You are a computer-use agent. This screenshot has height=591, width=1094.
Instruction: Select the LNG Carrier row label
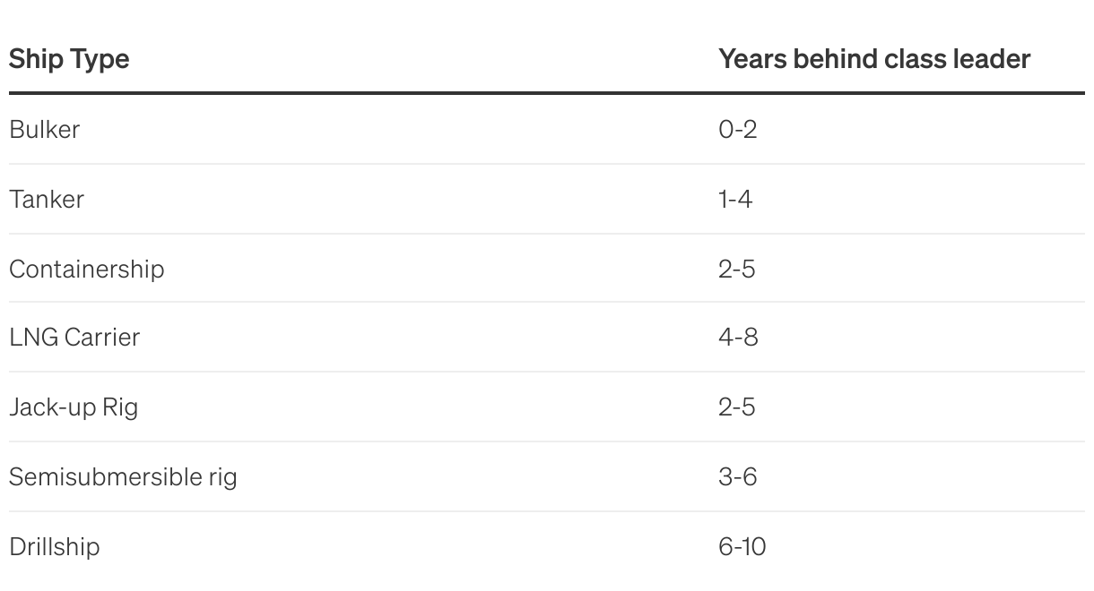pyautogui.click(x=74, y=338)
